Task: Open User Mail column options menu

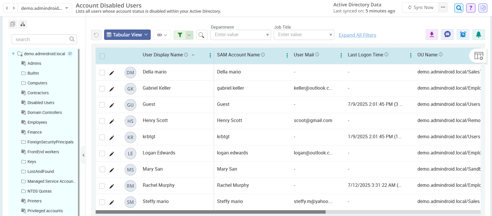Action: coord(341,55)
